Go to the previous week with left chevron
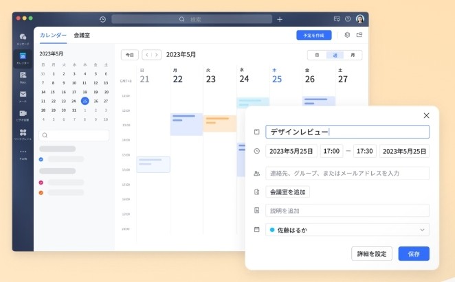Image resolution: width=455 pixels, height=282 pixels. (x=147, y=55)
